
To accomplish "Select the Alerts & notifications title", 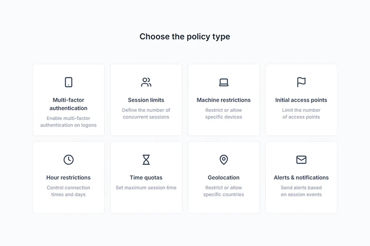I will [x=301, y=177].
